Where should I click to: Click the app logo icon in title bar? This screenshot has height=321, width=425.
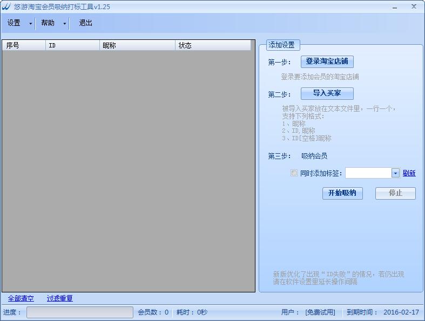[x=6, y=6]
